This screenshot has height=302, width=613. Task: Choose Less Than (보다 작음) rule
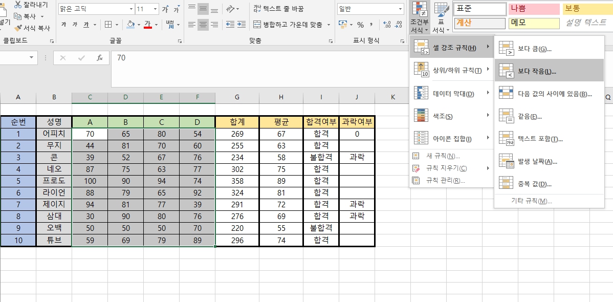click(549, 71)
